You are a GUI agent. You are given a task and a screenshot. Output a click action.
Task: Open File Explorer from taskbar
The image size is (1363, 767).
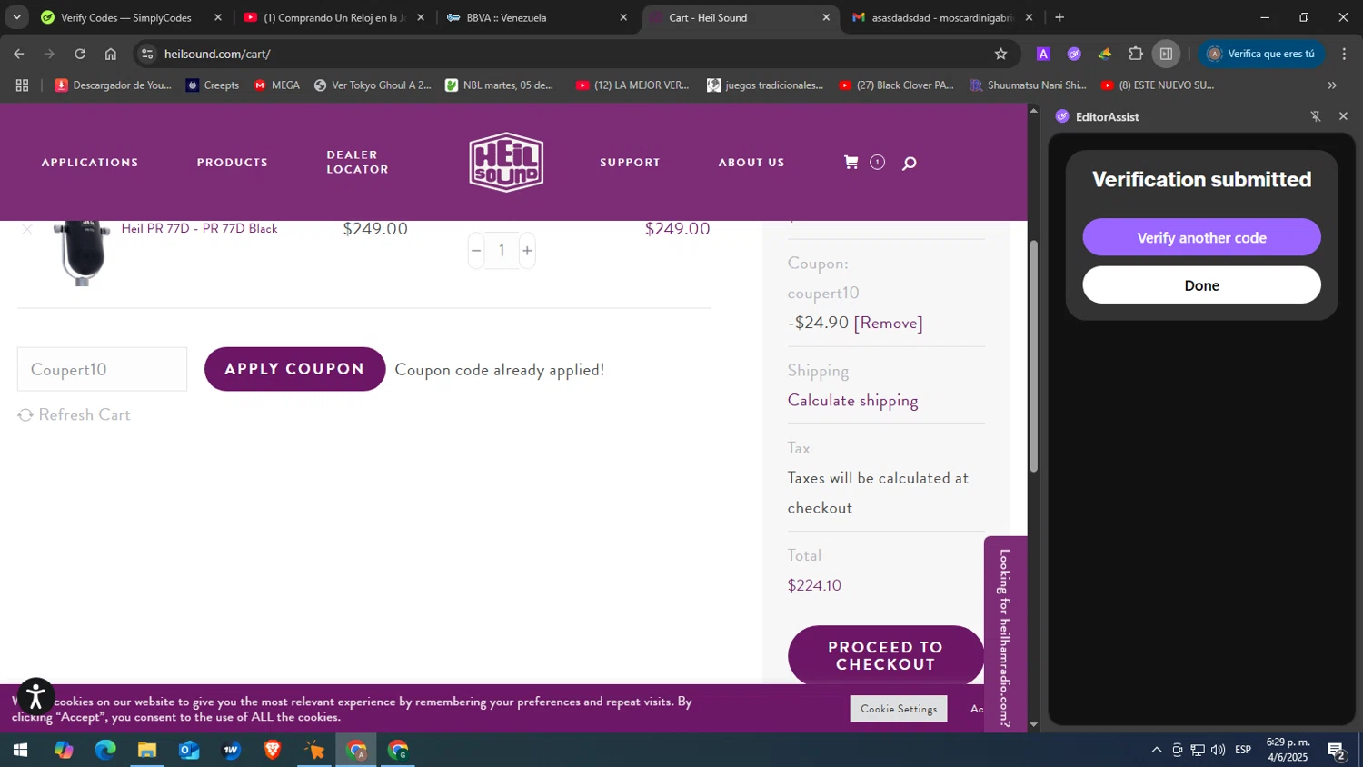[x=147, y=751]
